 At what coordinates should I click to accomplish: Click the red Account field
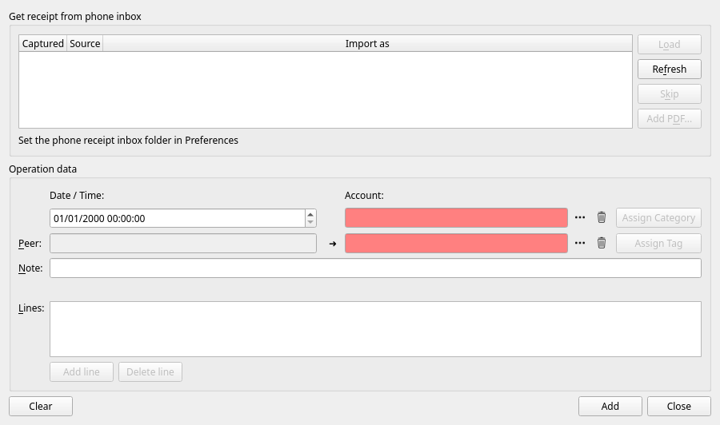(x=456, y=218)
